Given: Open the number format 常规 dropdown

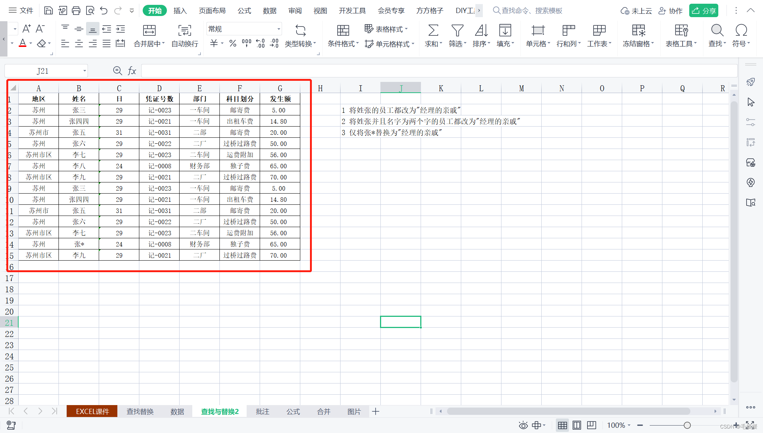Looking at the screenshot, I should click(278, 29).
